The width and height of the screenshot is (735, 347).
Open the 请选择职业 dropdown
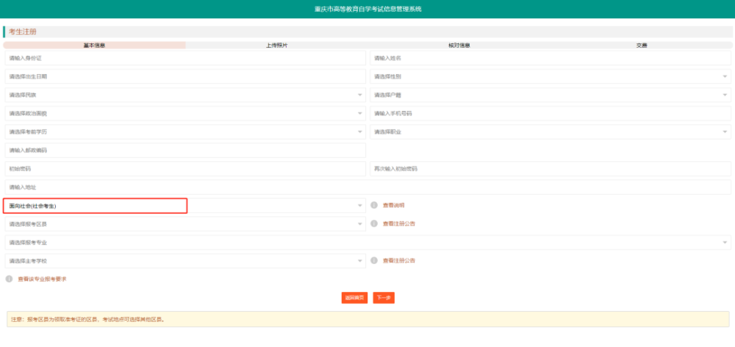click(551, 132)
